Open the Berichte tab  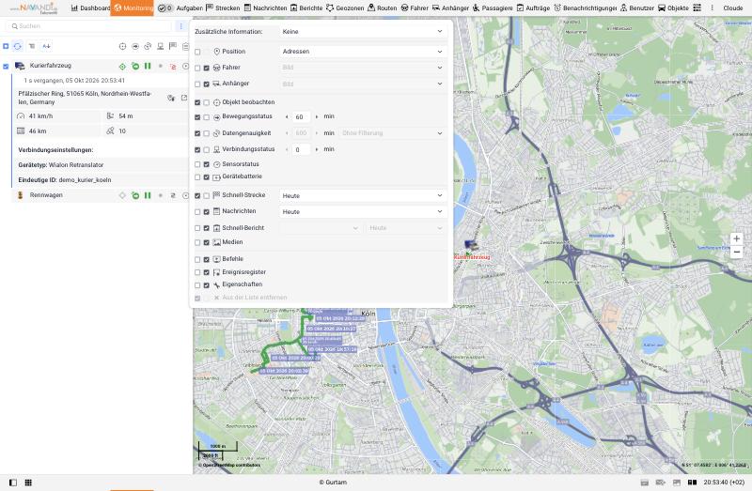point(306,8)
